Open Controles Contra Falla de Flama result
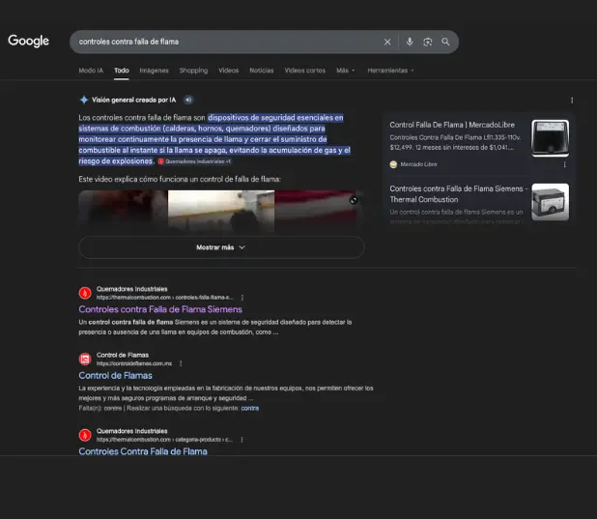 tap(143, 451)
